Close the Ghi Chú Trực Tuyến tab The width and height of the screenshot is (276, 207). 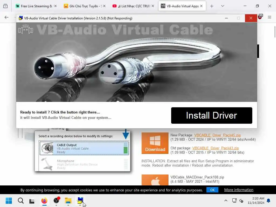pos(104,6)
